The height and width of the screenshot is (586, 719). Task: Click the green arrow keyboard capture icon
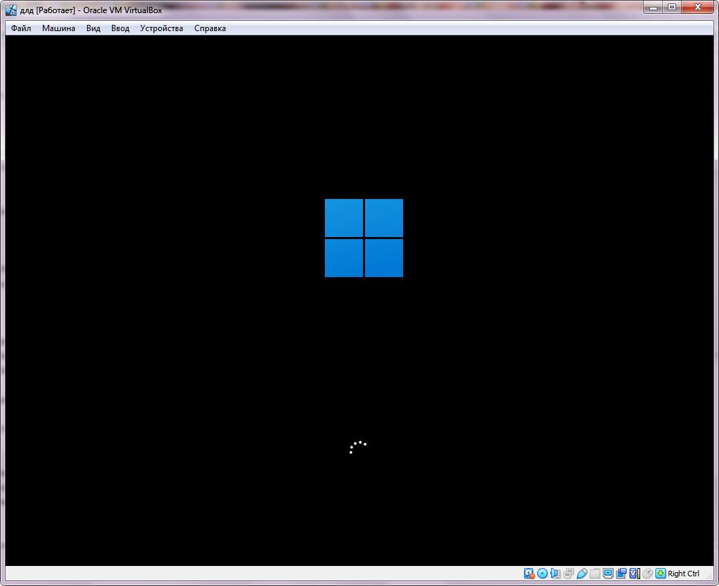(660, 573)
